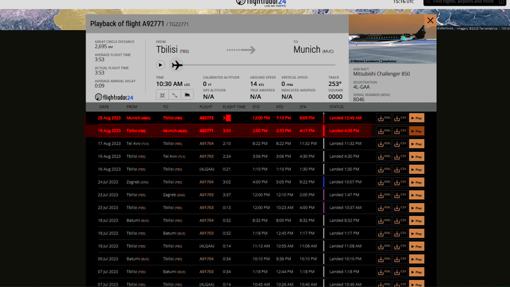
Task: Click the DATE column header
Action: pos(104,107)
